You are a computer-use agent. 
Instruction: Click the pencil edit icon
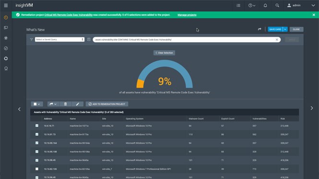[78, 104]
